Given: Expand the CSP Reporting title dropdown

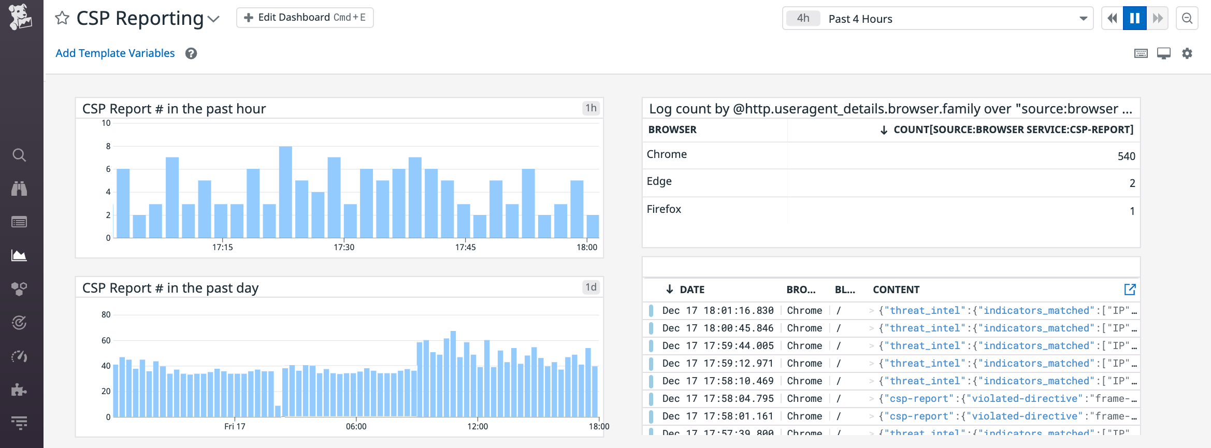Looking at the screenshot, I should coord(213,19).
